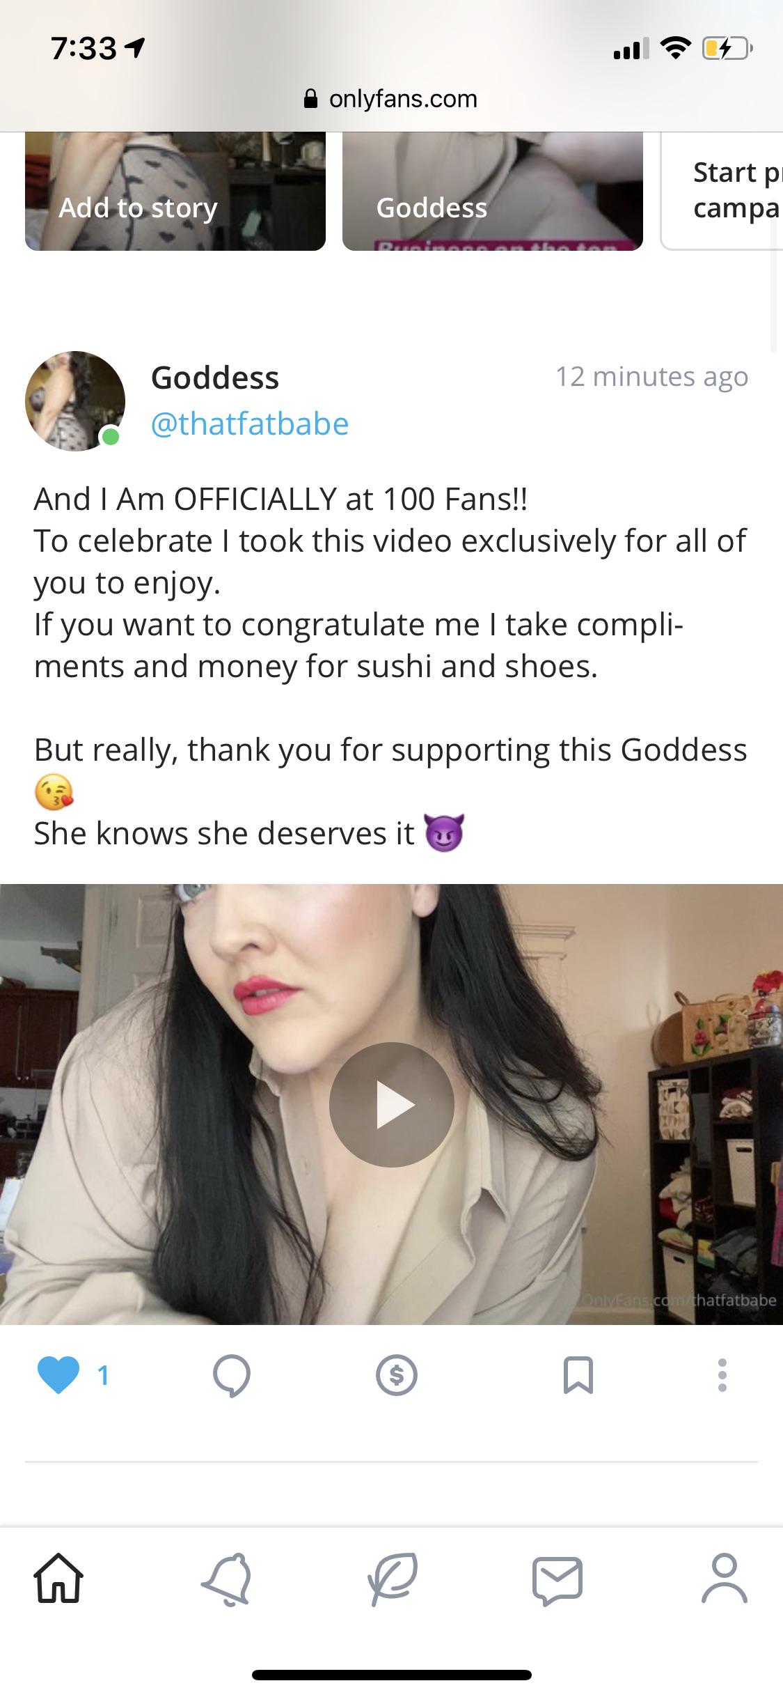Open the 12 minutes ago timestamp
The height and width of the screenshot is (1697, 783).
click(651, 377)
